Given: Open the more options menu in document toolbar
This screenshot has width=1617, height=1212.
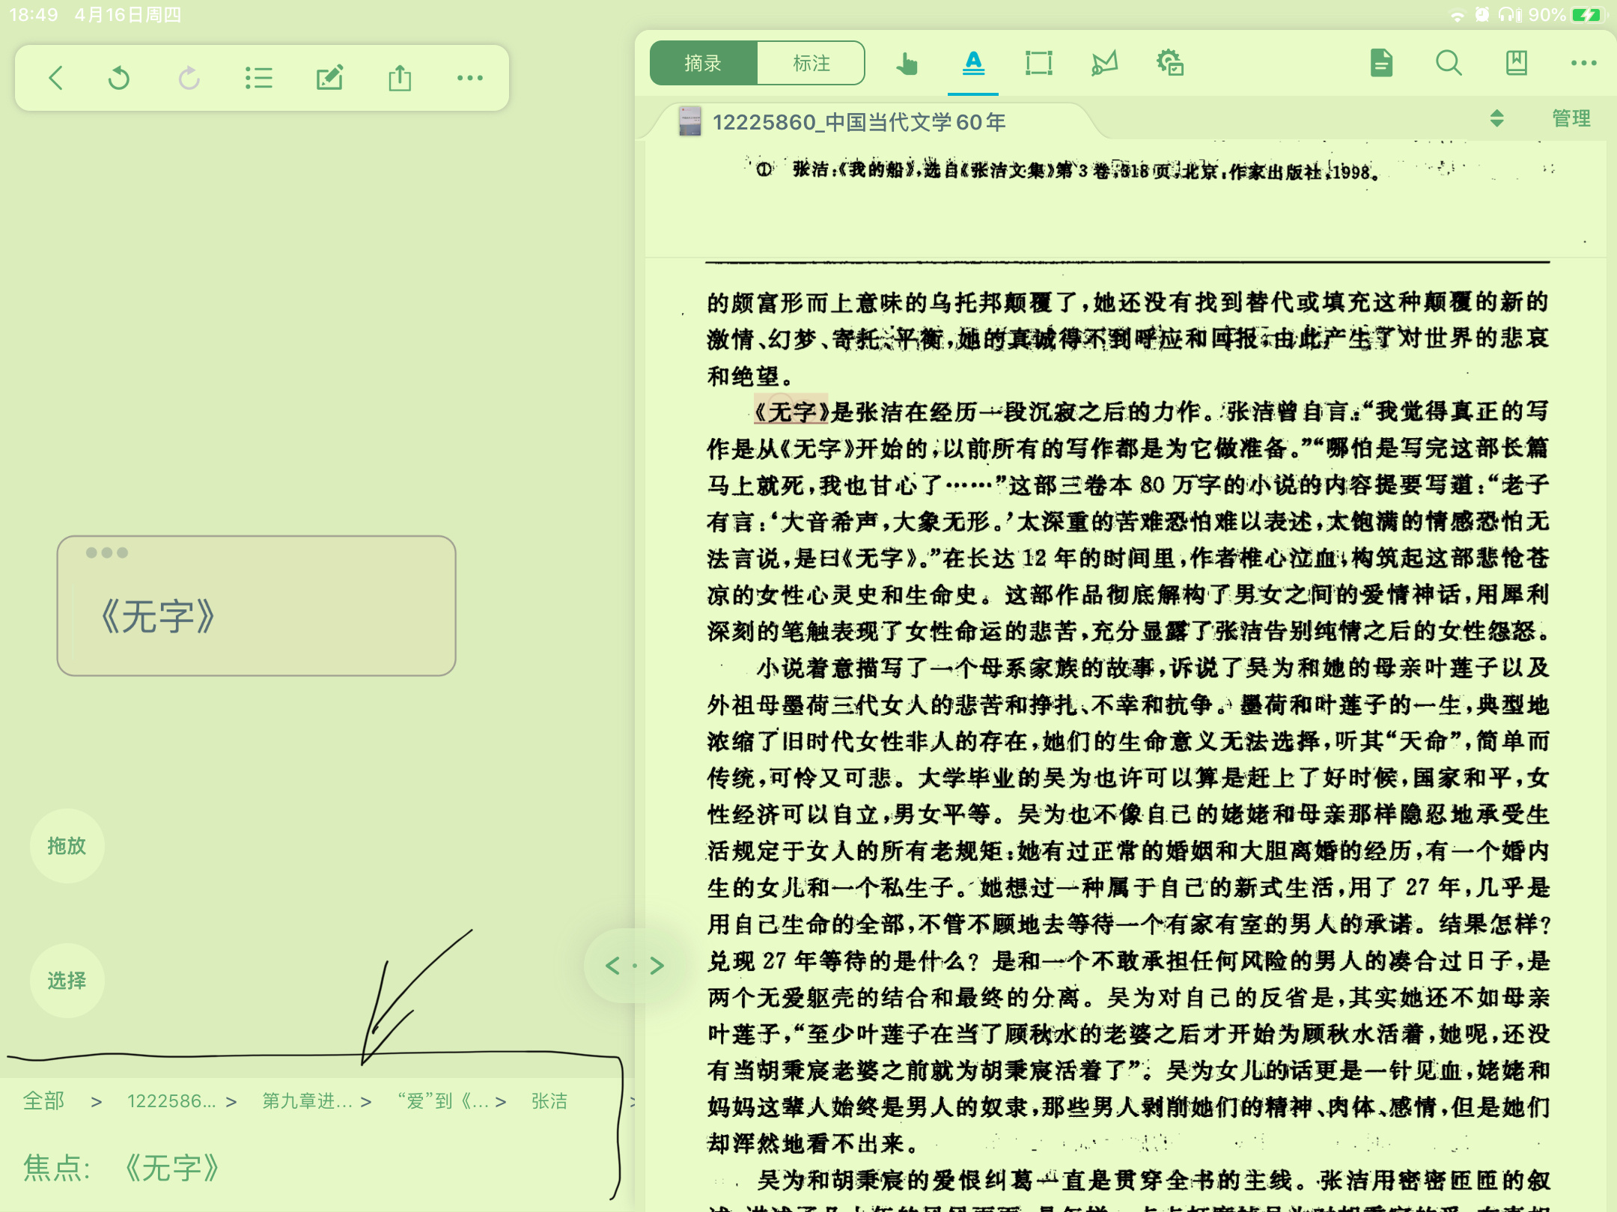Looking at the screenshot, I should [x=1583, y=64].
